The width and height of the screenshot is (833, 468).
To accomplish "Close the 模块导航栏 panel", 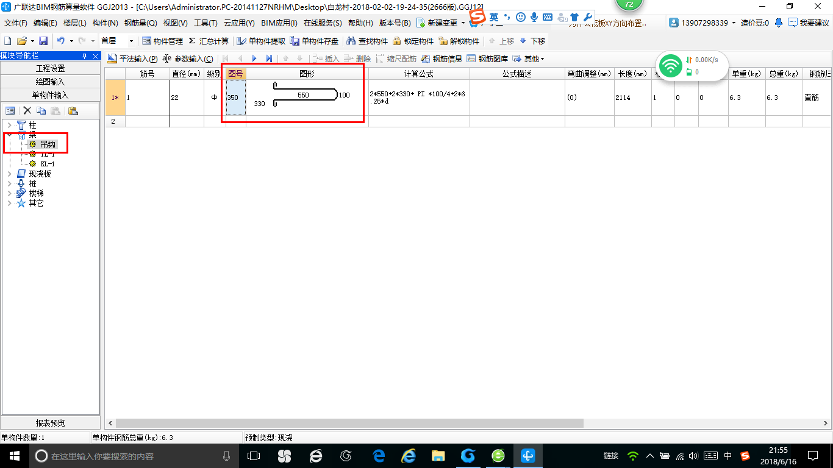I will (x=95, y=55).
